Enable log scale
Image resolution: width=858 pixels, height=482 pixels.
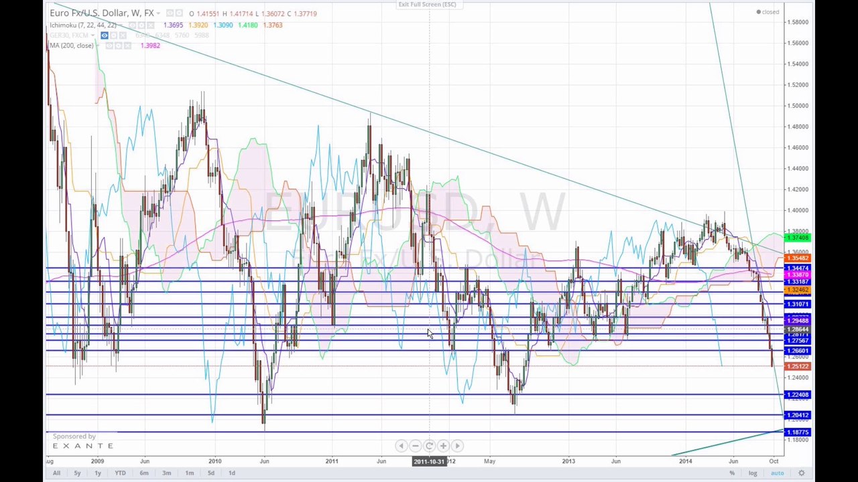click(753, 473)
